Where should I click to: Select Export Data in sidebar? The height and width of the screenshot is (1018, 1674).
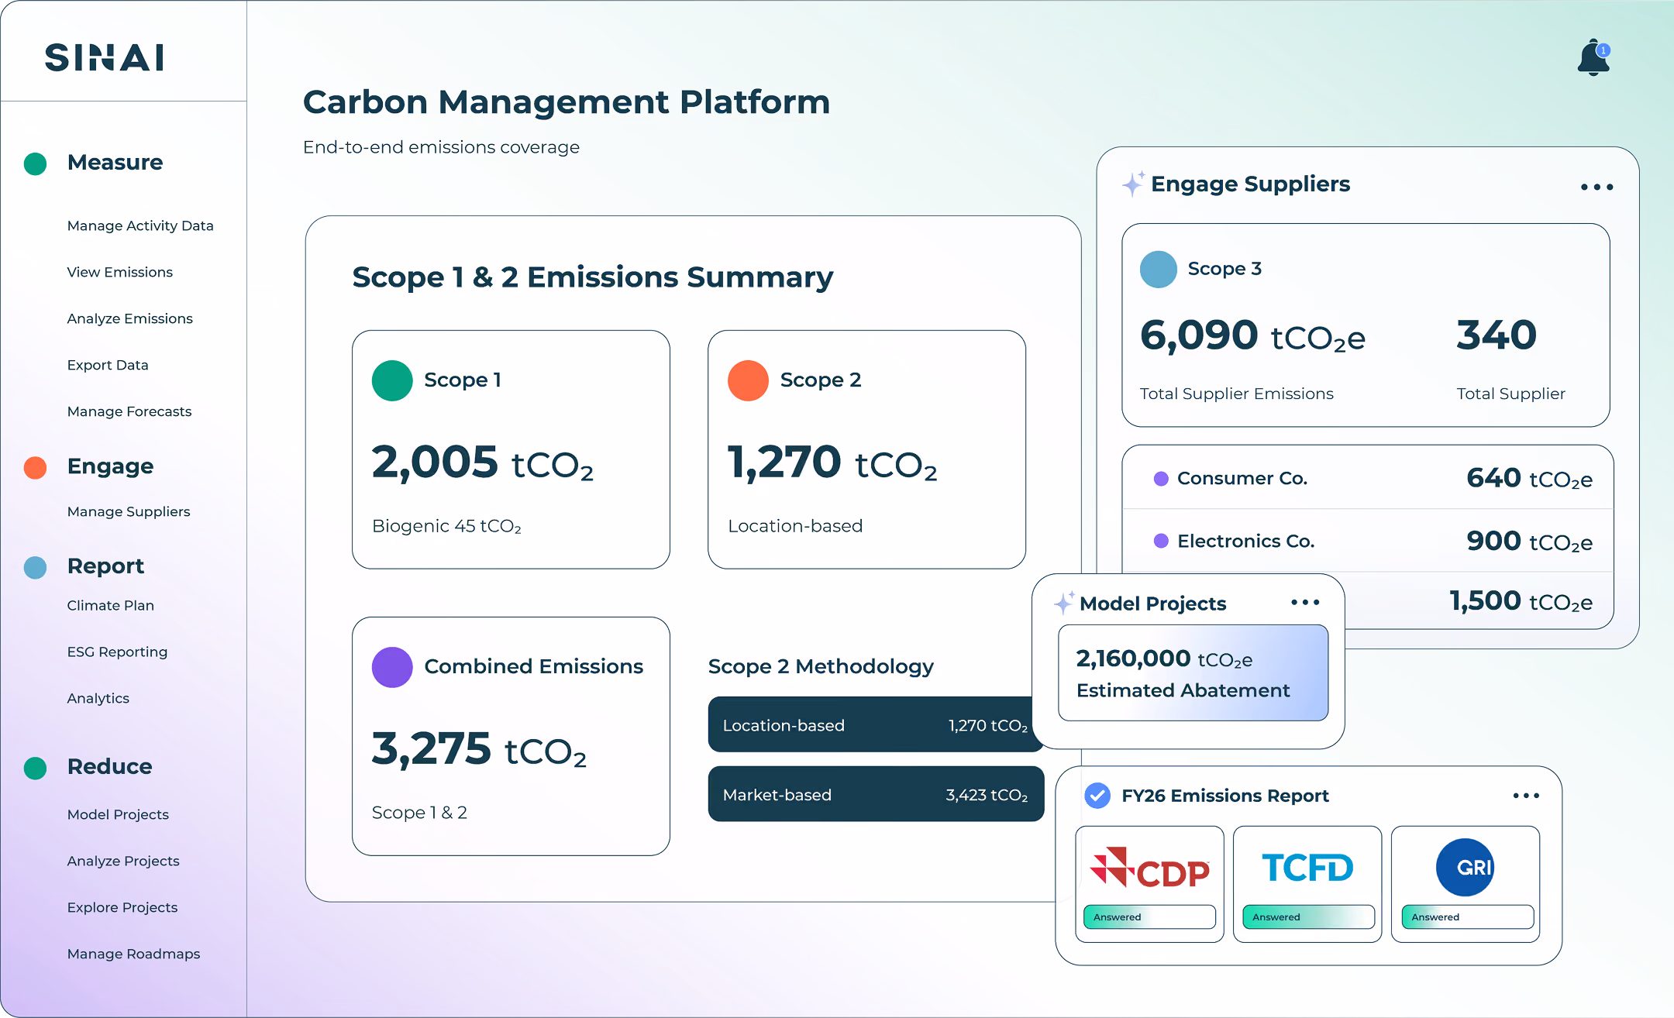[108, 365]
